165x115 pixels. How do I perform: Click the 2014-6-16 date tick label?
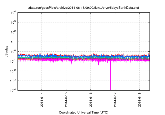90,100
